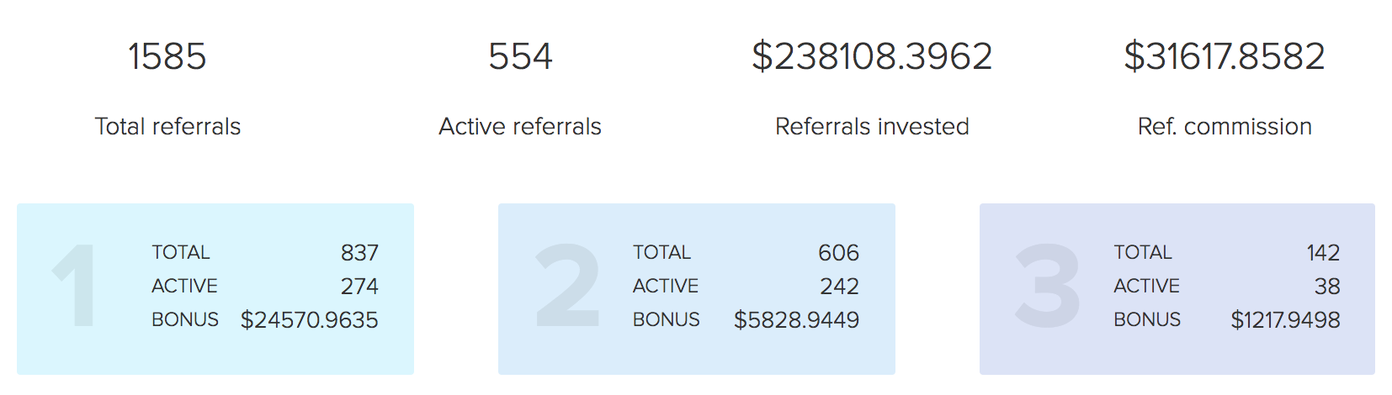The image size is (1392, 395).
Task: Click level 1 TOTAL value 837
Action: pos(359,252)
